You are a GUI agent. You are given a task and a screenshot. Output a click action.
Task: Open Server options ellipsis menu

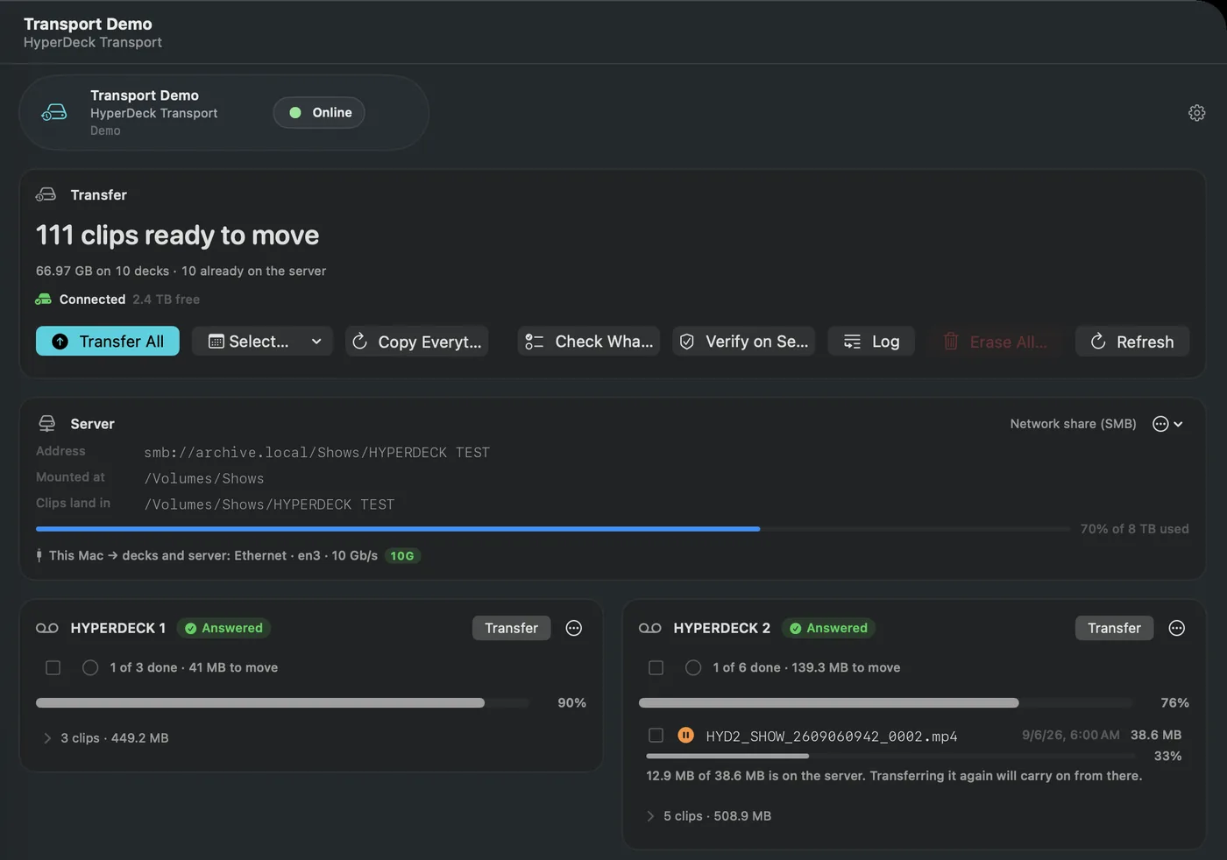click(x=1167, y=424)
